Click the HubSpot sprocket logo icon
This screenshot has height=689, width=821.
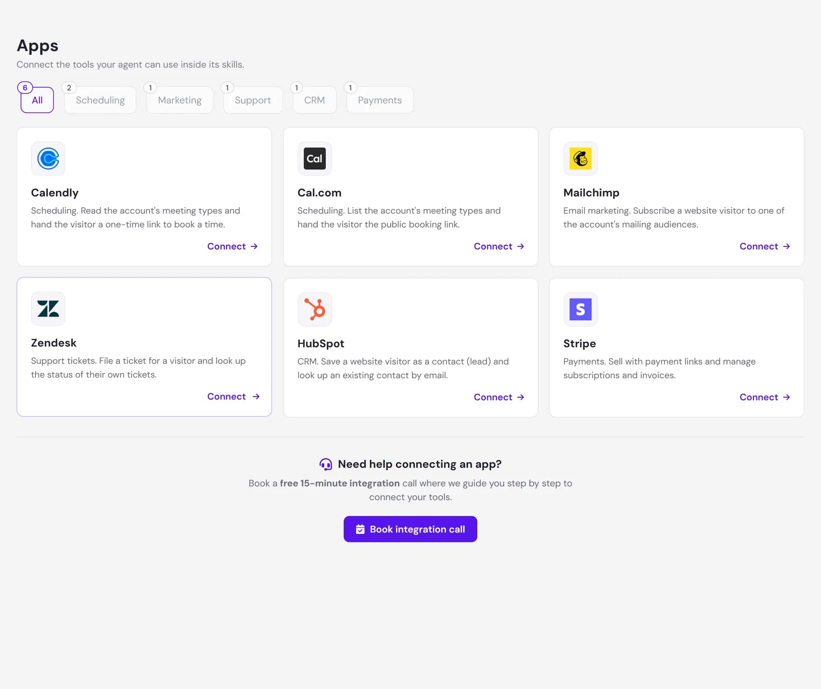pos(314,309)
